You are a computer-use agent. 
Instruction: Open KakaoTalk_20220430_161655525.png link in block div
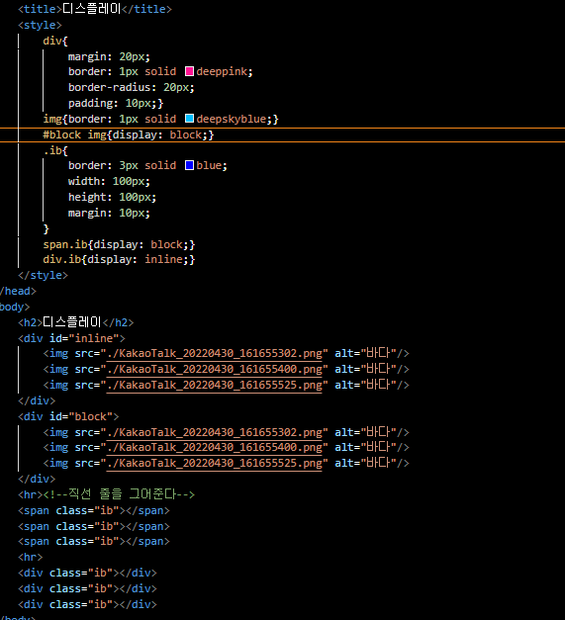point(215,463)
